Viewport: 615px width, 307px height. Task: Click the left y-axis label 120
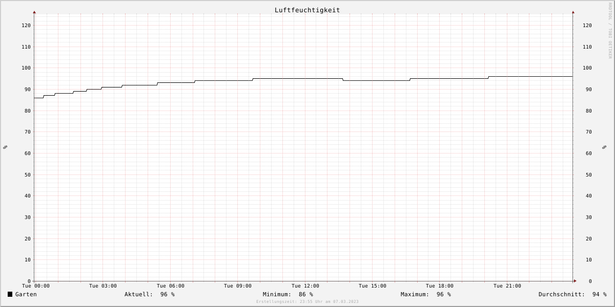26,26
